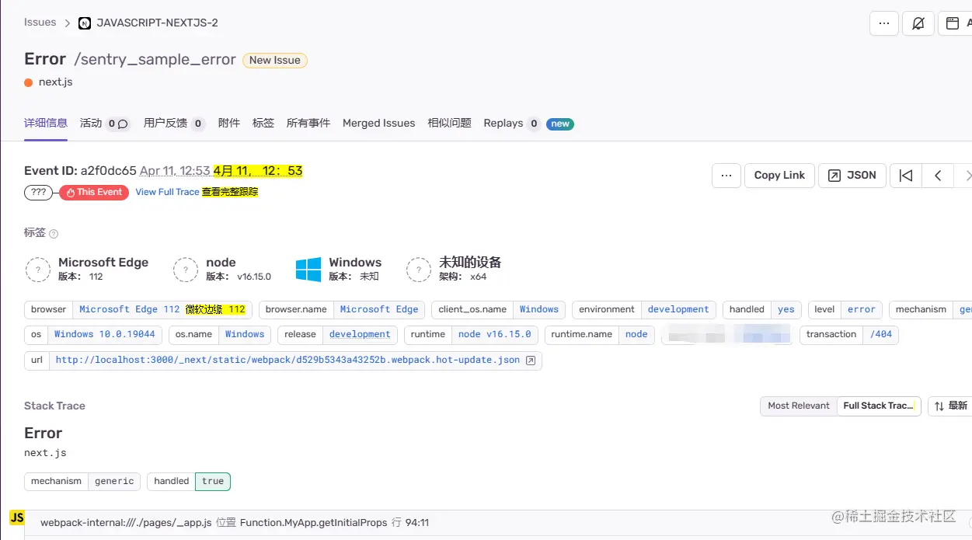
Task: Click the JS file-type icon in the stack trace
Action: point(16,517)
